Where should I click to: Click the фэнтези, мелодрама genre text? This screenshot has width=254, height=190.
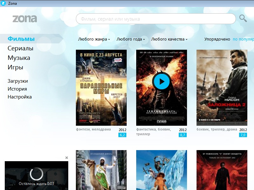(x=93, y=129)
